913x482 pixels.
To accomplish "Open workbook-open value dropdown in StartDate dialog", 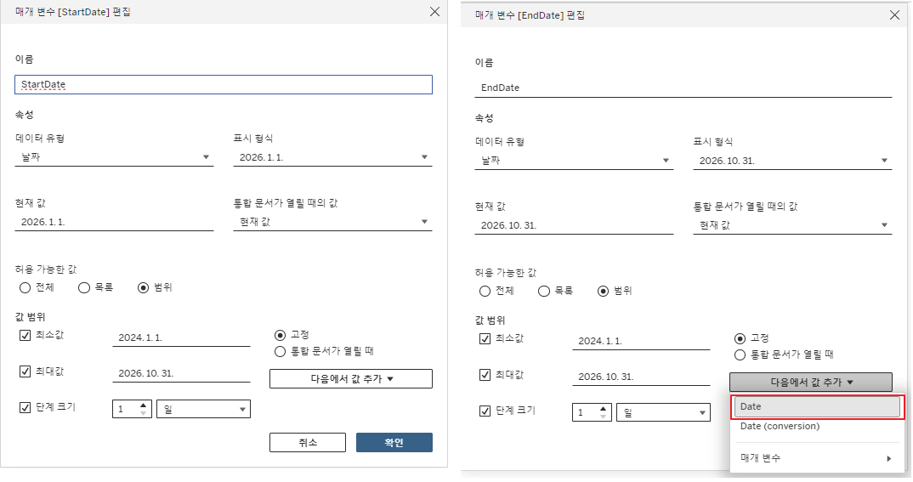I will pyautogui.click(x=332, y=222).
